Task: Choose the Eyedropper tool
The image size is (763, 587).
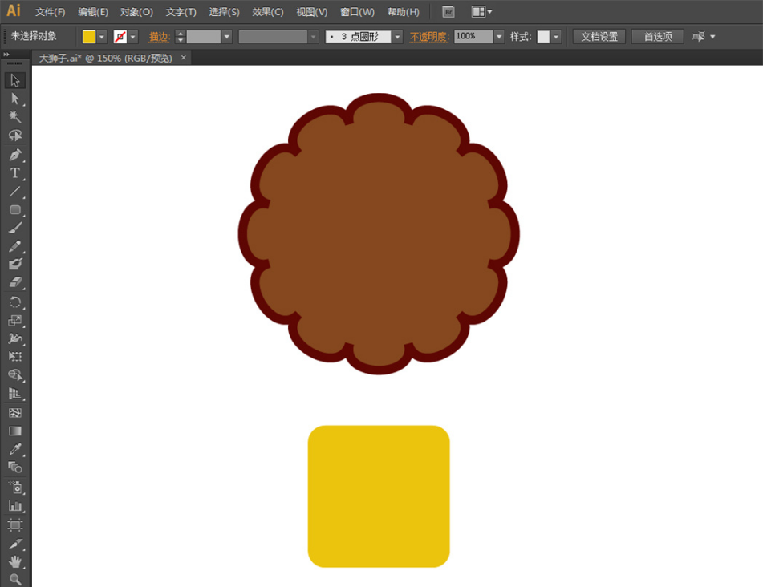Action: (x=14, y=449)
